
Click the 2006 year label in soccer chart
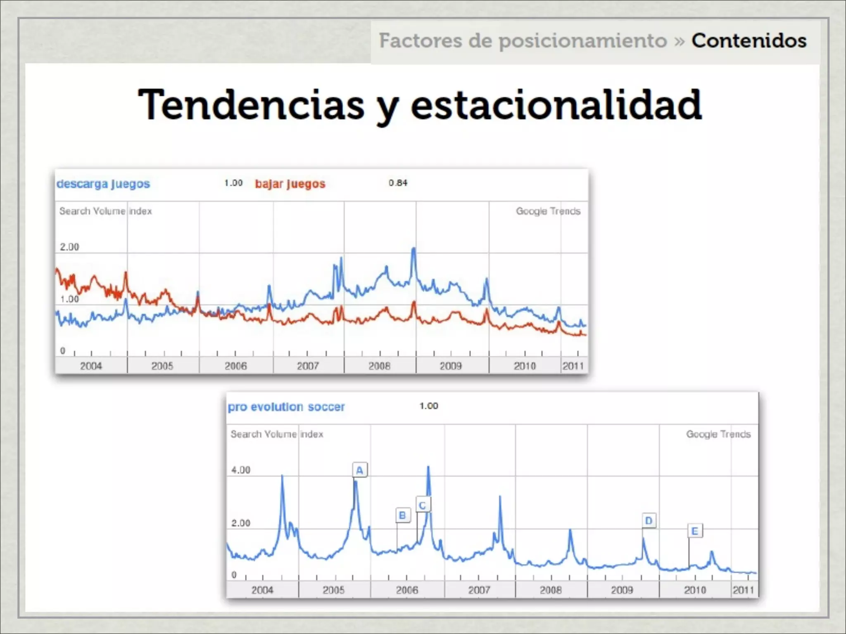tap(407, 590)
